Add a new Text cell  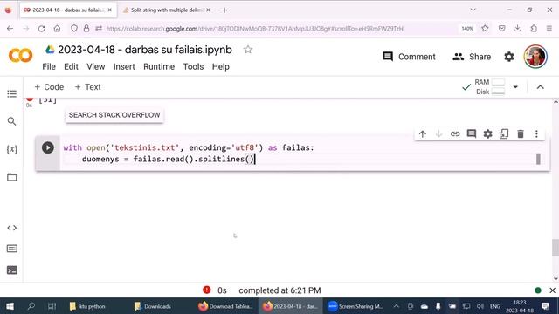pyautogui.click(x=87, y=87)
